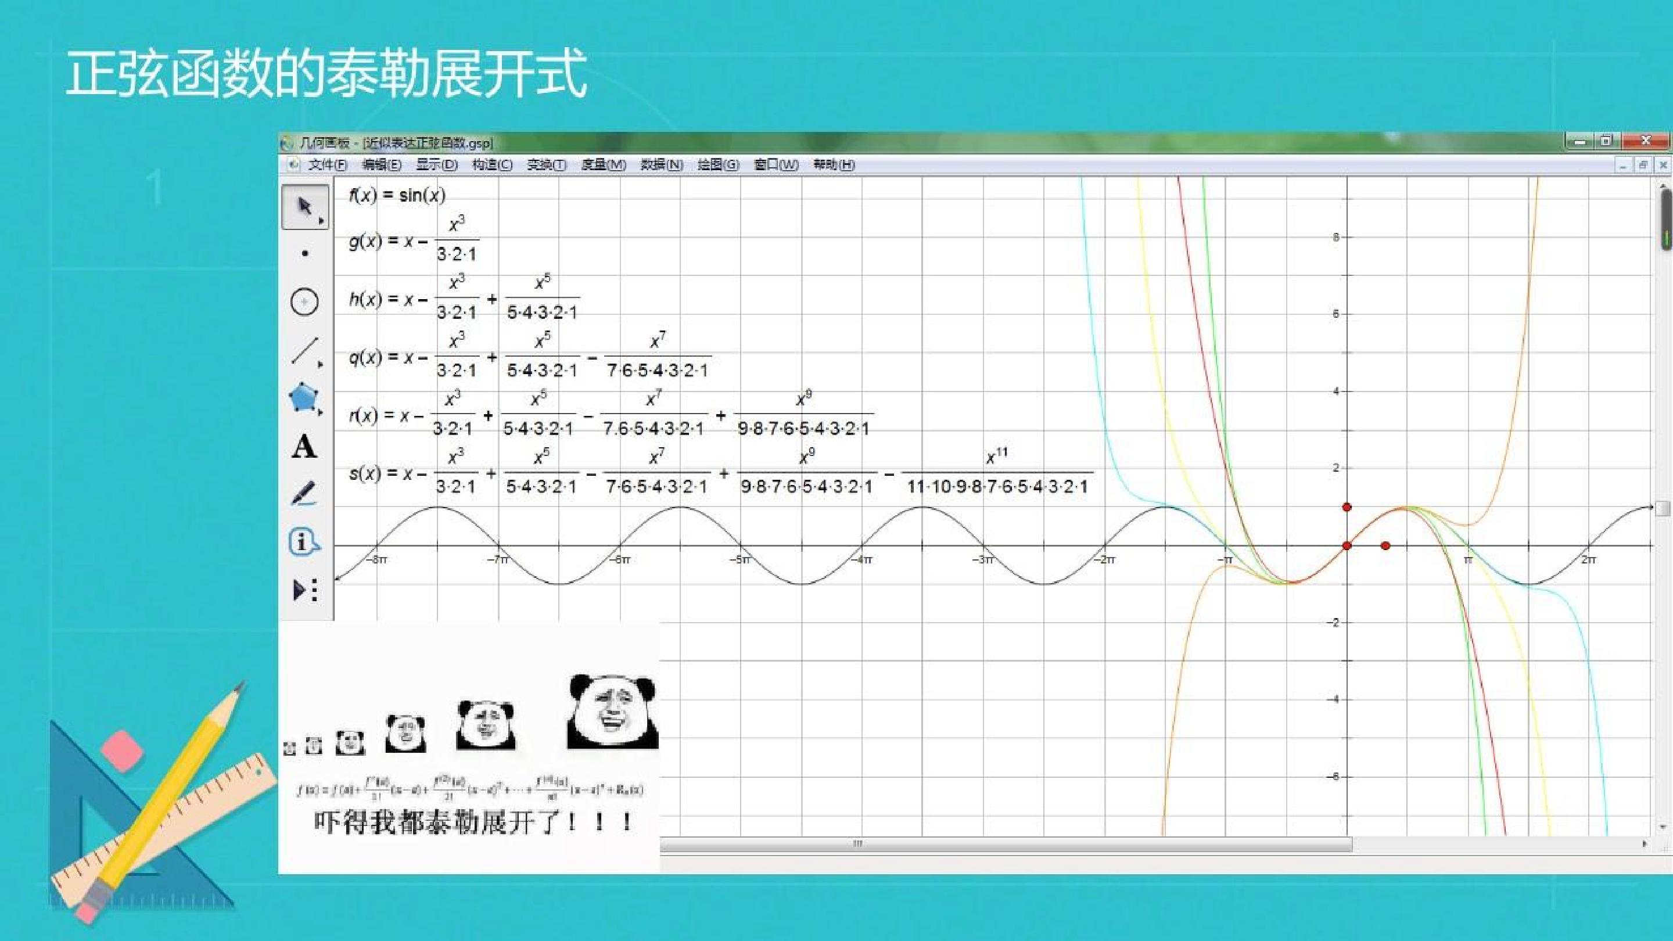Select the Compass circle tool
The image size is (1673, 941).
click(304, 301)
